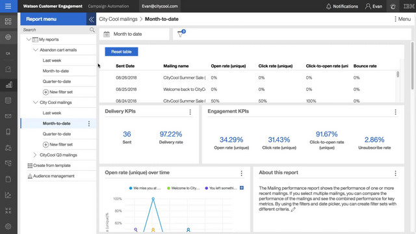Click the table's vertical scrollbar

click(x=398, y=74)
